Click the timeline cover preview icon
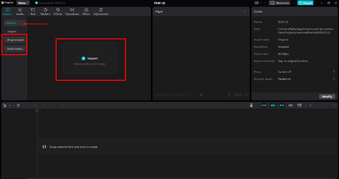The width and height of the screenshot is (339, 179). coord(299,106)
